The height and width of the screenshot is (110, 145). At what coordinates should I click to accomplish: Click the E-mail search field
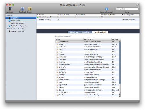point(127,9)
